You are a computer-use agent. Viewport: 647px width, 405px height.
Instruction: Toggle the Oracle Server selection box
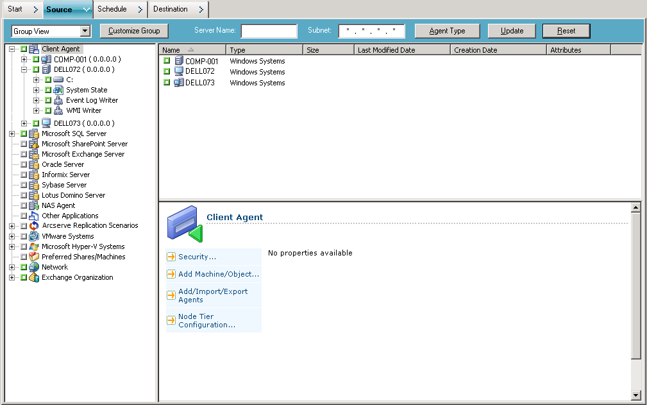tap(24, 164)
